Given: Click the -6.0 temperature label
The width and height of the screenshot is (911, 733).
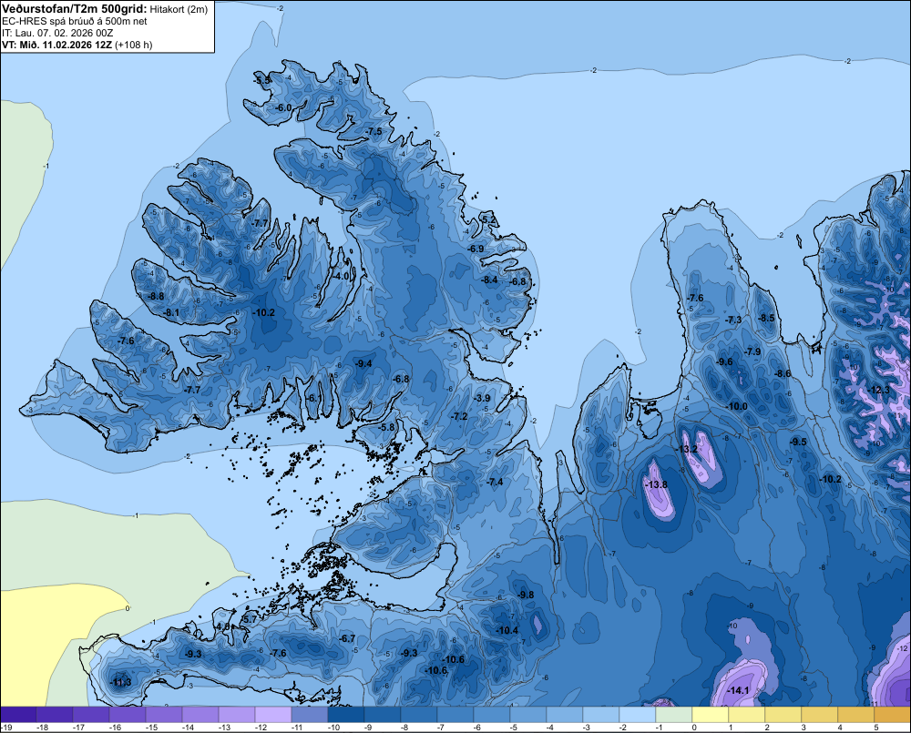Looking at the screenshot, I should (283, 107).
